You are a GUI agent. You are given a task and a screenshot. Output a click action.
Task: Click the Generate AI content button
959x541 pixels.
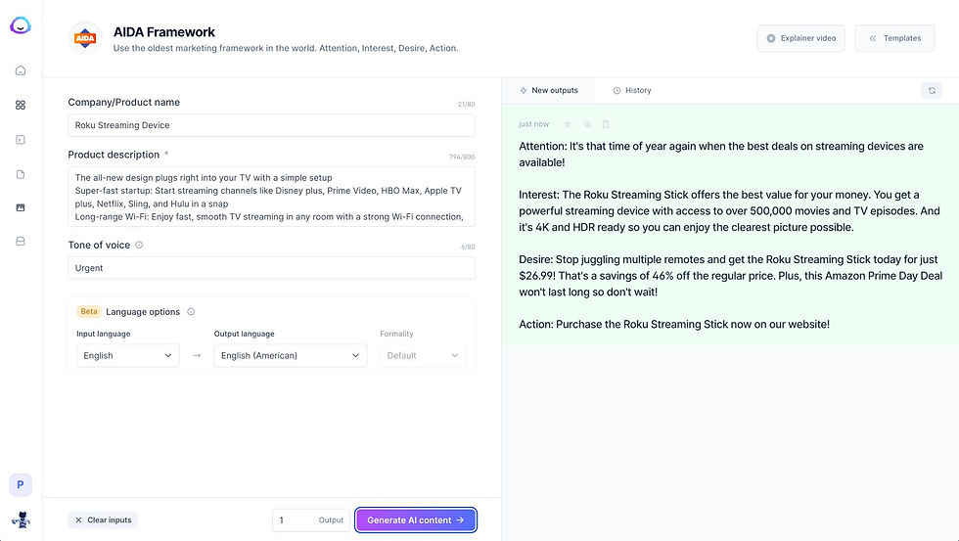point(416,520)
